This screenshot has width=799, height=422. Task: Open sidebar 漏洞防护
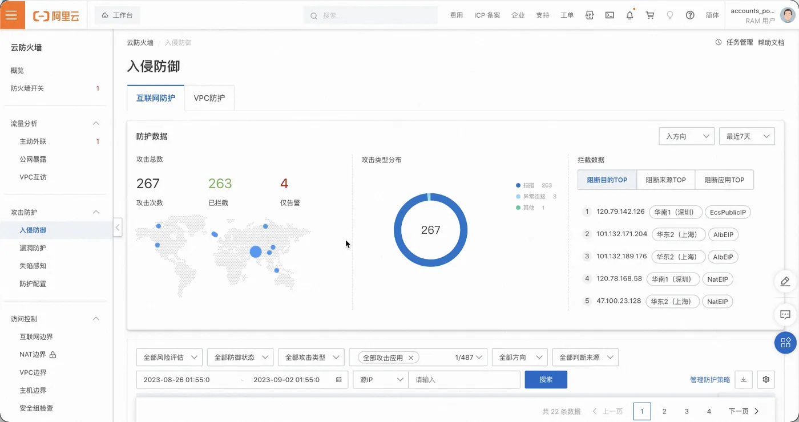pyautogui.click(x=33, y=248)
